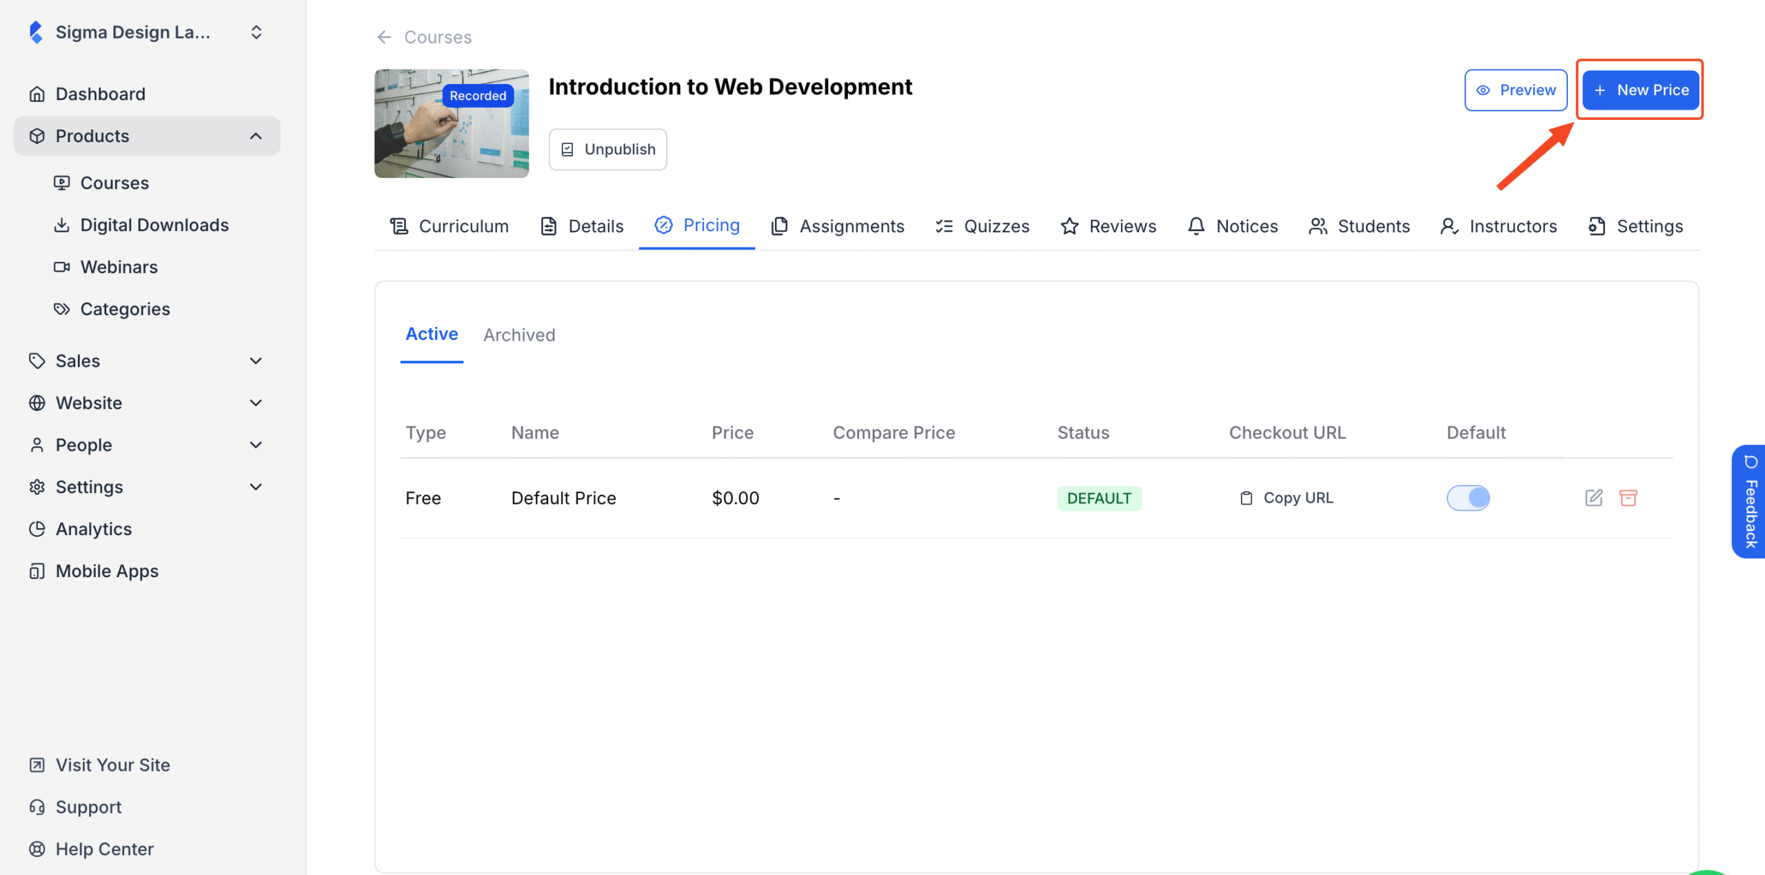Copy the Default Price checkout URL

click(x=1286, y=498)
